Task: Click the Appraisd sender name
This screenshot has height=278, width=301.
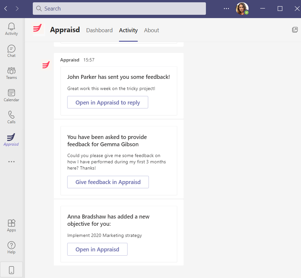Action: tap(70, 60)
